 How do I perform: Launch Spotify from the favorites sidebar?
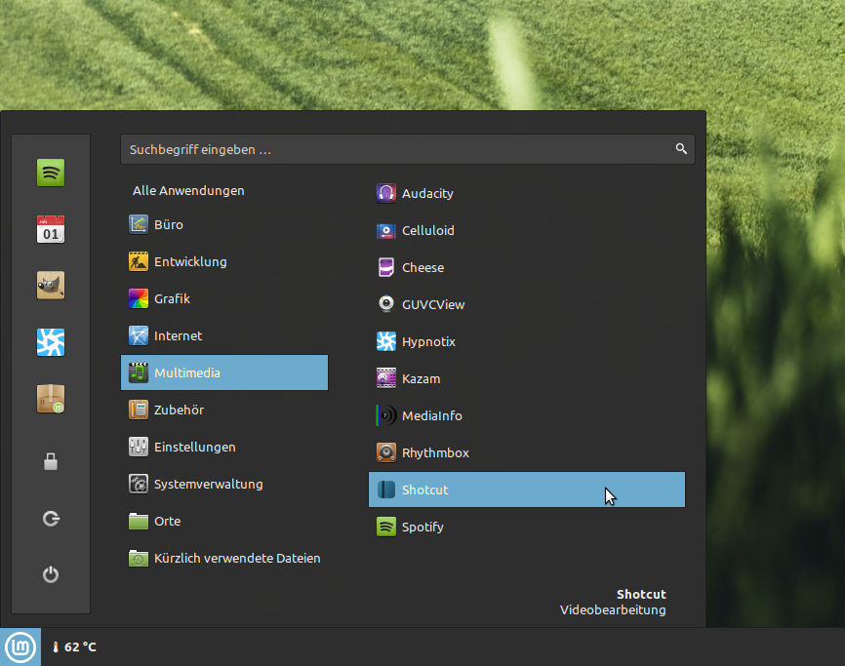51,173
